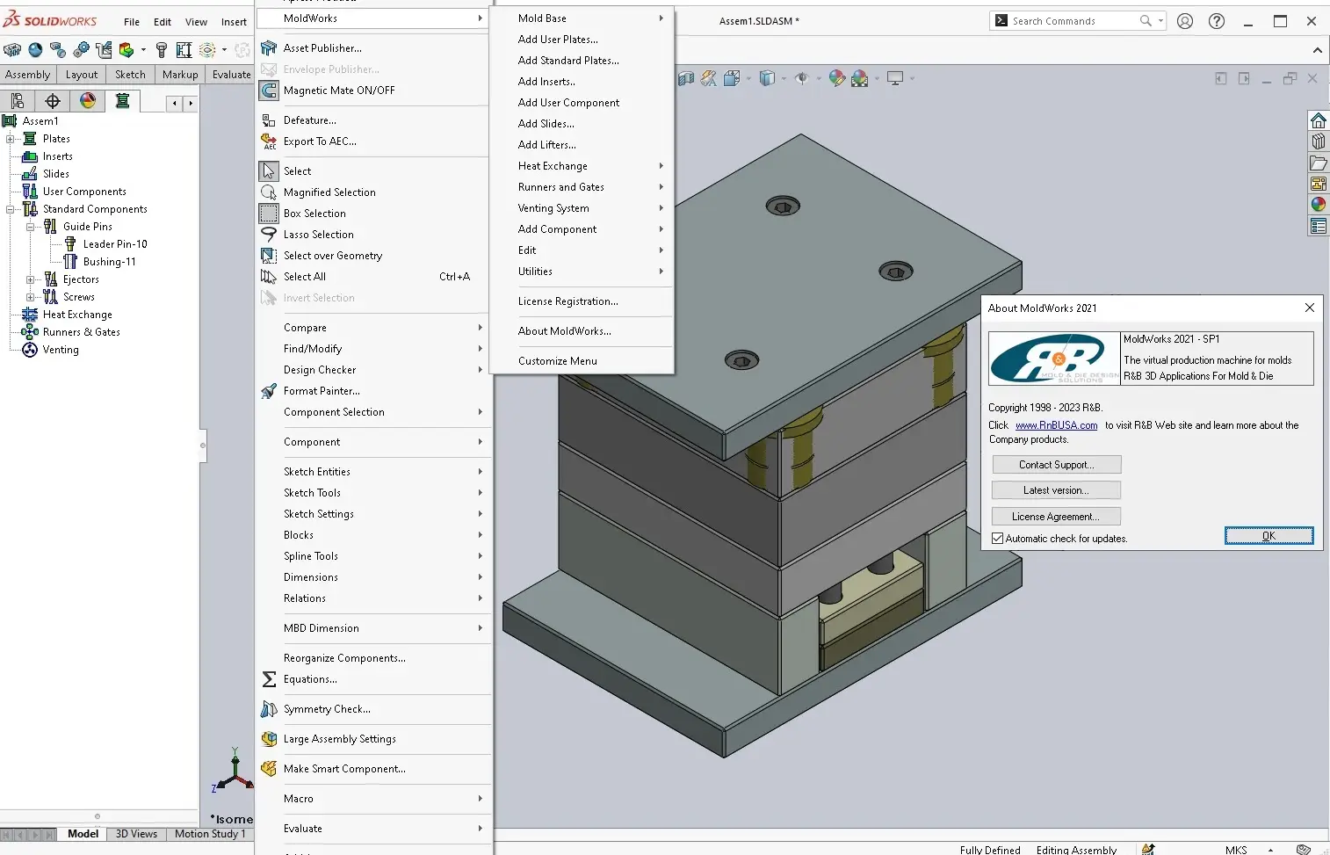The image size is (1330, 855).
Task: Click the Section View icon in viewport toolbar
Action: tap(686, 79)
